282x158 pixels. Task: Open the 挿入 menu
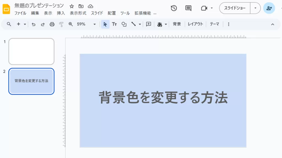61,13
